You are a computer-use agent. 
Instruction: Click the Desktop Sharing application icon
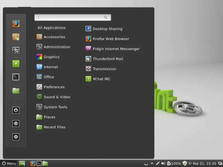88,29
